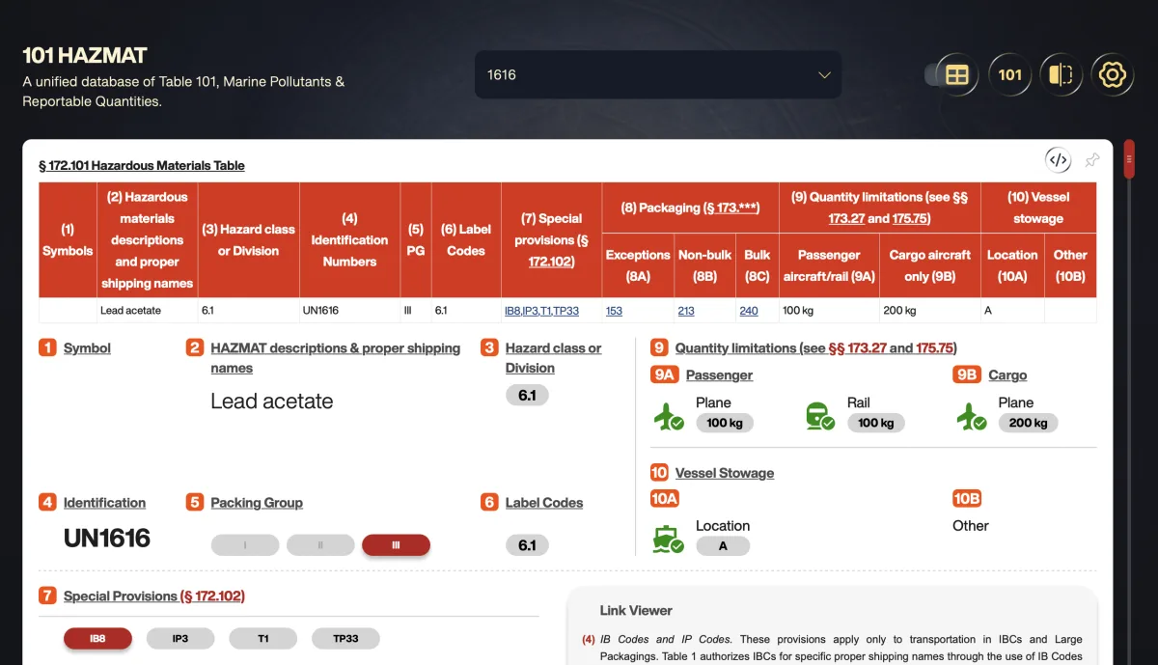Screen dimensions: 1158x665
Task: Select the T1 special provision pill
Action: (x=263, y=638)
